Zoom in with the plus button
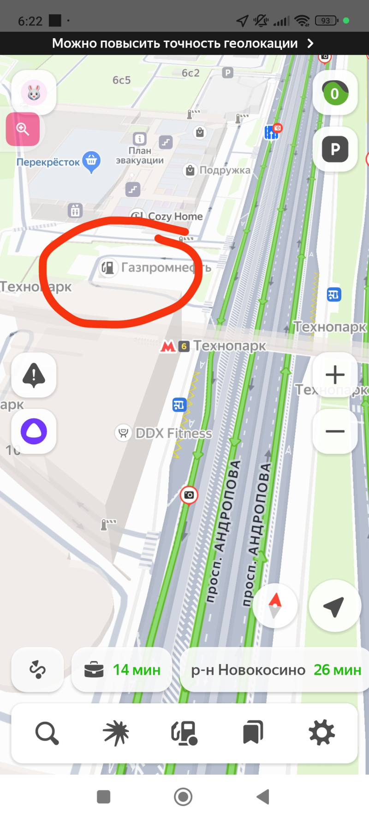This screenshot has width=369, height=819. click(x=335, y=375)
